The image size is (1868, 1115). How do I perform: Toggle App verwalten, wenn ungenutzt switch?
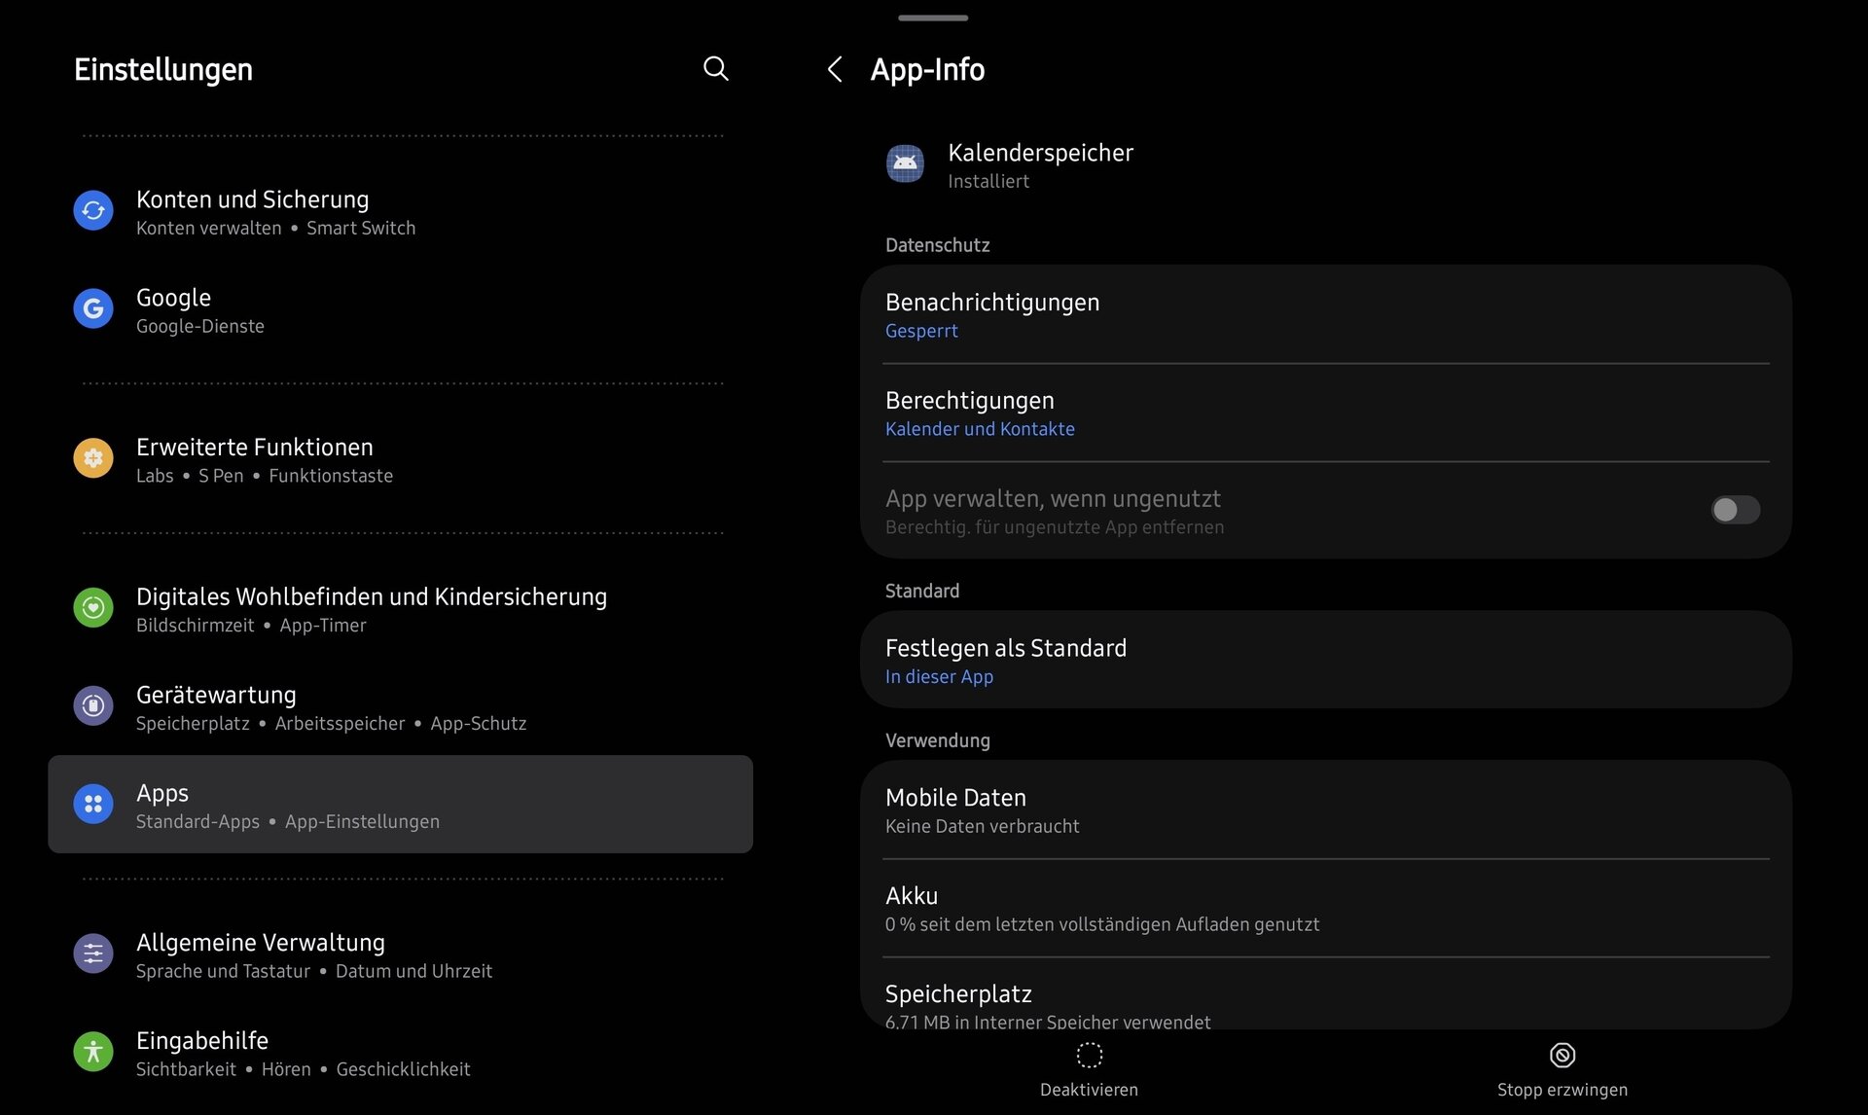1735,510
